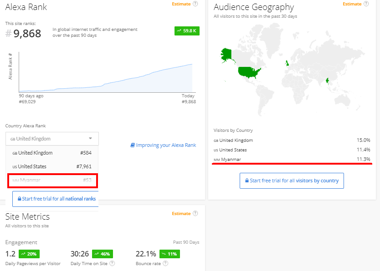Click the Daily Time on Site help icon
The image size is (380, 271).
click(112, 264)
